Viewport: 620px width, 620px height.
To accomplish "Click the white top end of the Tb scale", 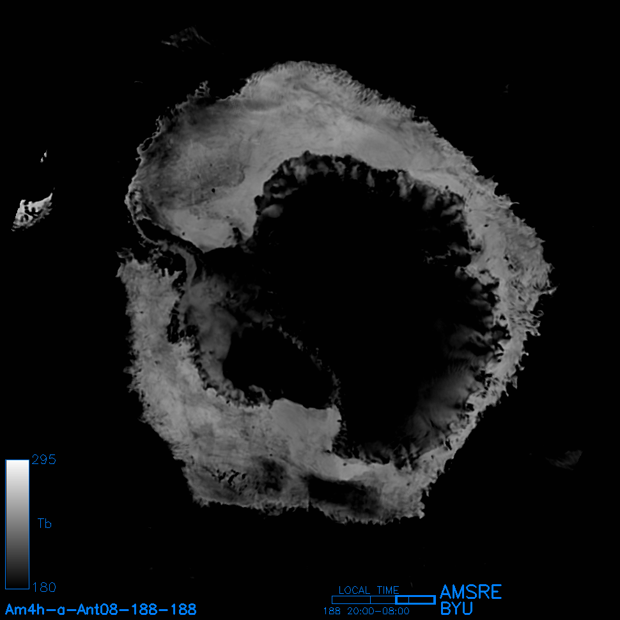I will pyautogui.click(x=17, y=465).
